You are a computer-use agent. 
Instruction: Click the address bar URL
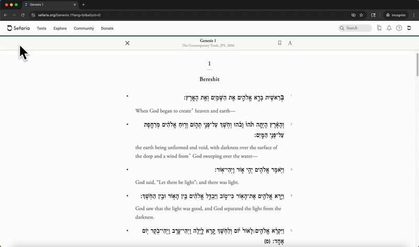(x=69, y=15)
